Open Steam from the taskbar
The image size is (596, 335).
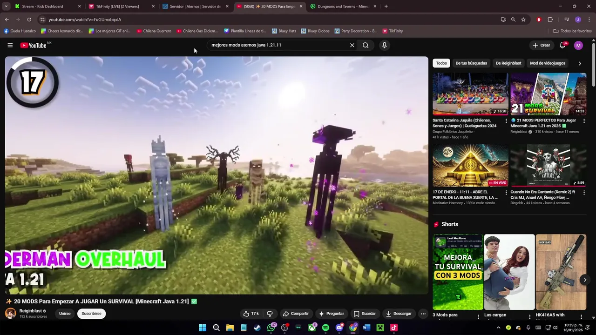257,328
